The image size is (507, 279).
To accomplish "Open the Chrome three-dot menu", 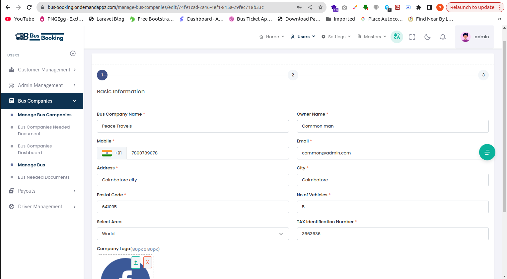I will [500, 7].
